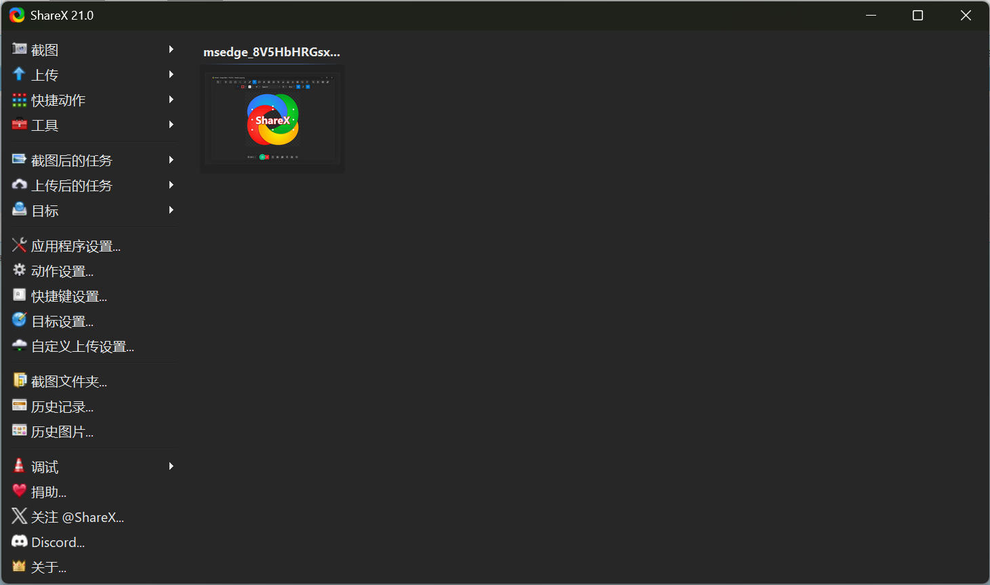Open the 快捷动作 menu
The width and height of the screenshot is (990, 585).
tap(94, 100)
